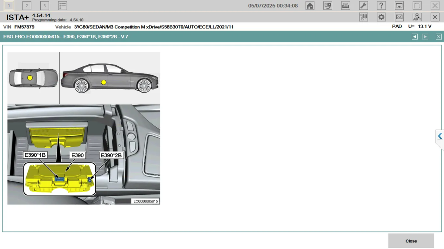Expand the collapsed side panel chevron

tap(440, 136)
